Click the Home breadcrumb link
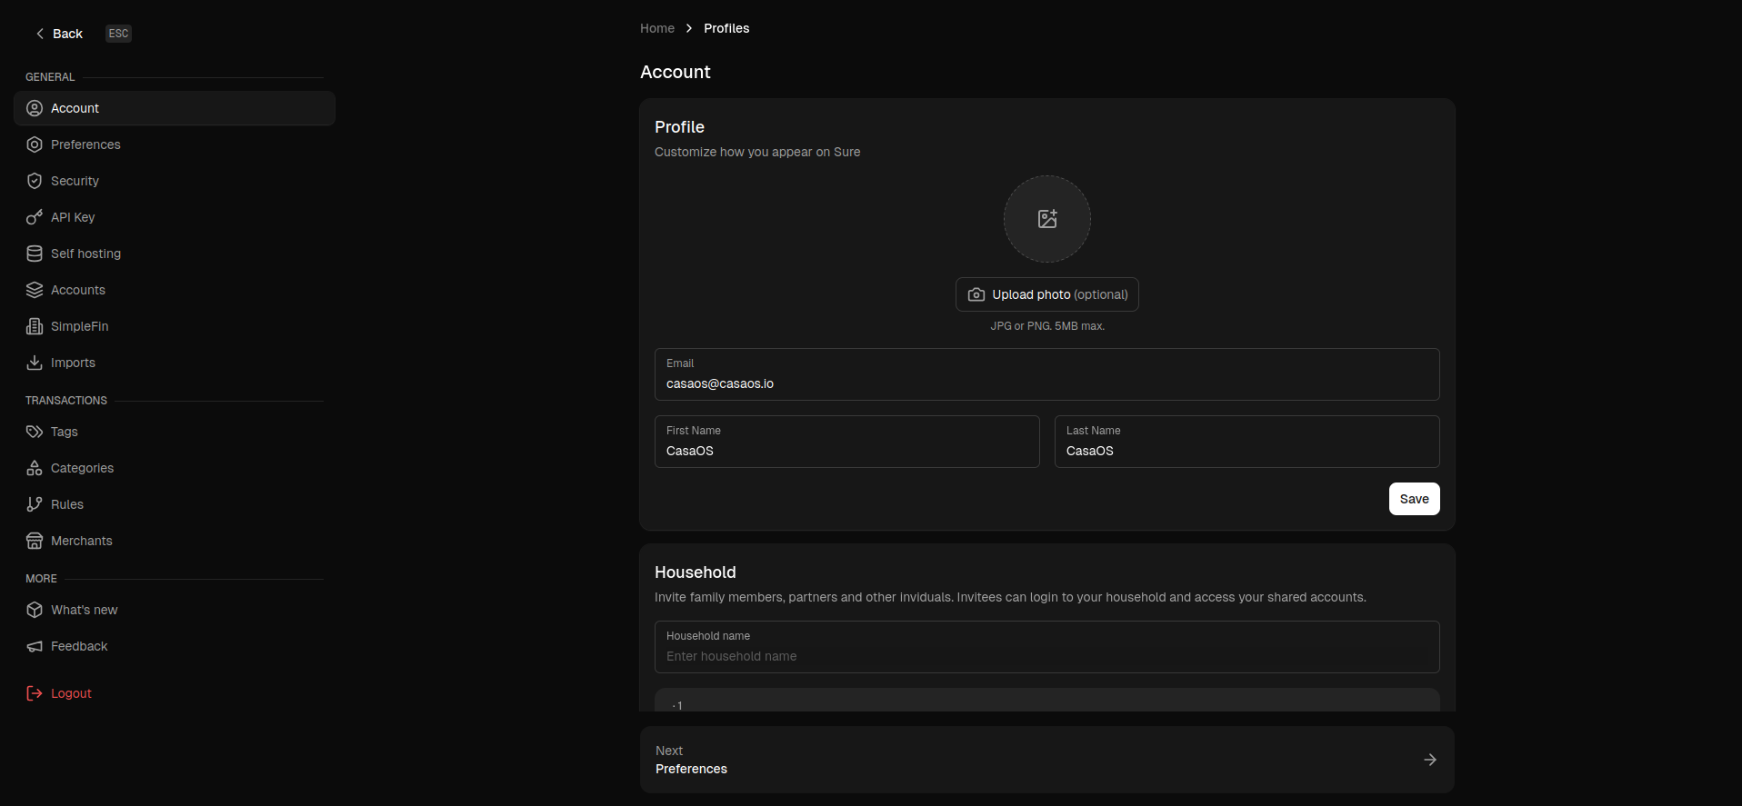Image resolution: width=1742 pixels, height=806 pixels. (x=656, y=28)
